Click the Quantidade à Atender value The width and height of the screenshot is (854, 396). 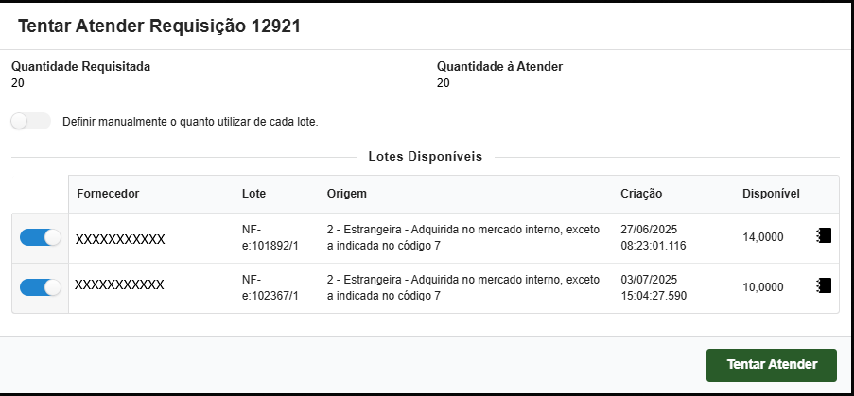click(x=444, y=83)
